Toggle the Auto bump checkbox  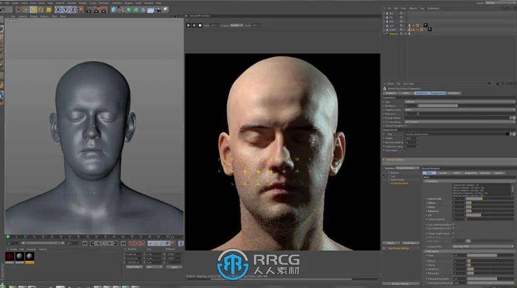coord(405,150)
